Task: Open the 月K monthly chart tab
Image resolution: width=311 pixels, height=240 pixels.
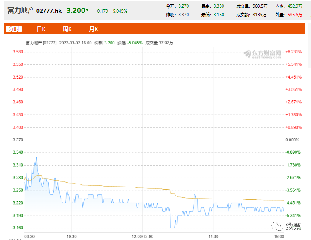Action: click(94, 29)
